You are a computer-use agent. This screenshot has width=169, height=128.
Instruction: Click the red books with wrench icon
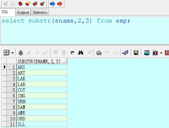pos(42,4)
